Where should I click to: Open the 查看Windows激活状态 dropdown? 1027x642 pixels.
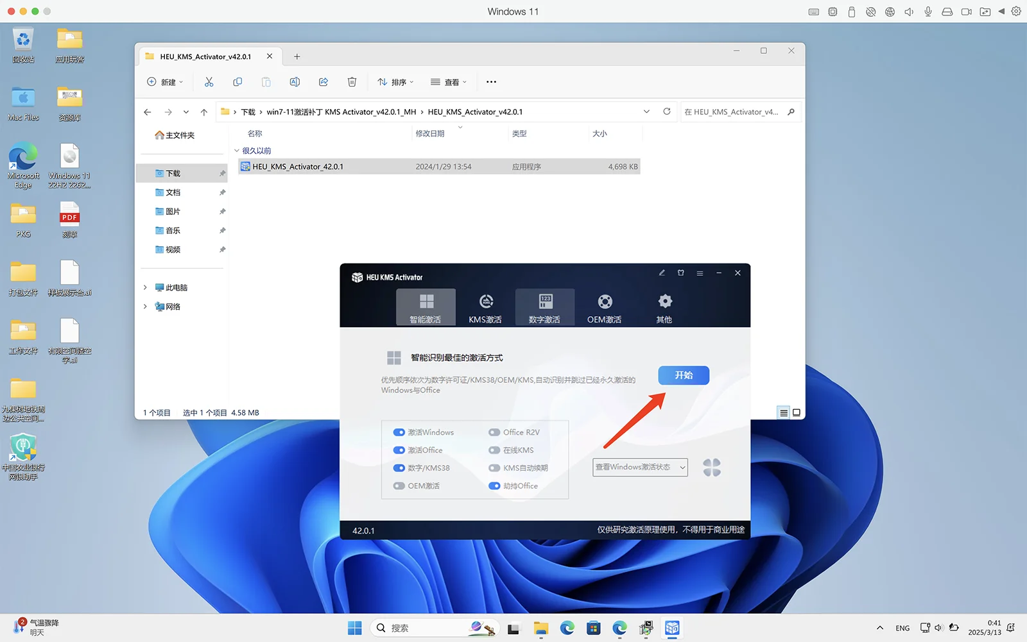tap(640, 468)
